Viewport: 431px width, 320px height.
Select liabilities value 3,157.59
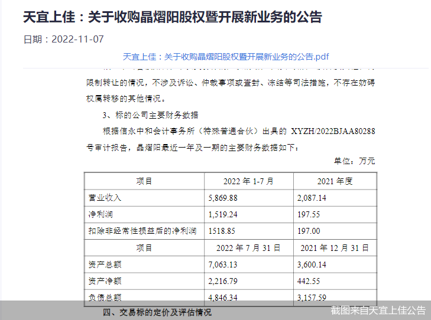coord(312,298)
